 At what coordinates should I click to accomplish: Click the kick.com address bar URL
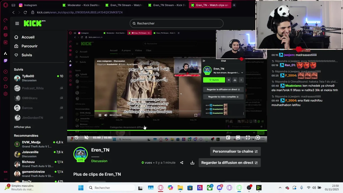point(80,12)
